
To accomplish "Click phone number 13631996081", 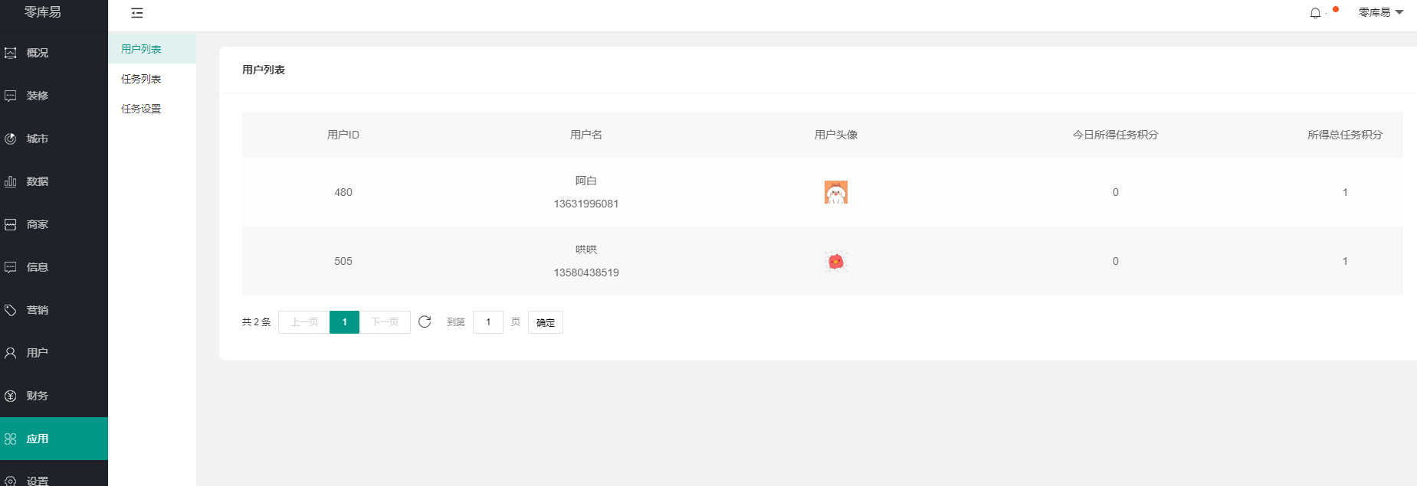I will click(x=586, y=204).
